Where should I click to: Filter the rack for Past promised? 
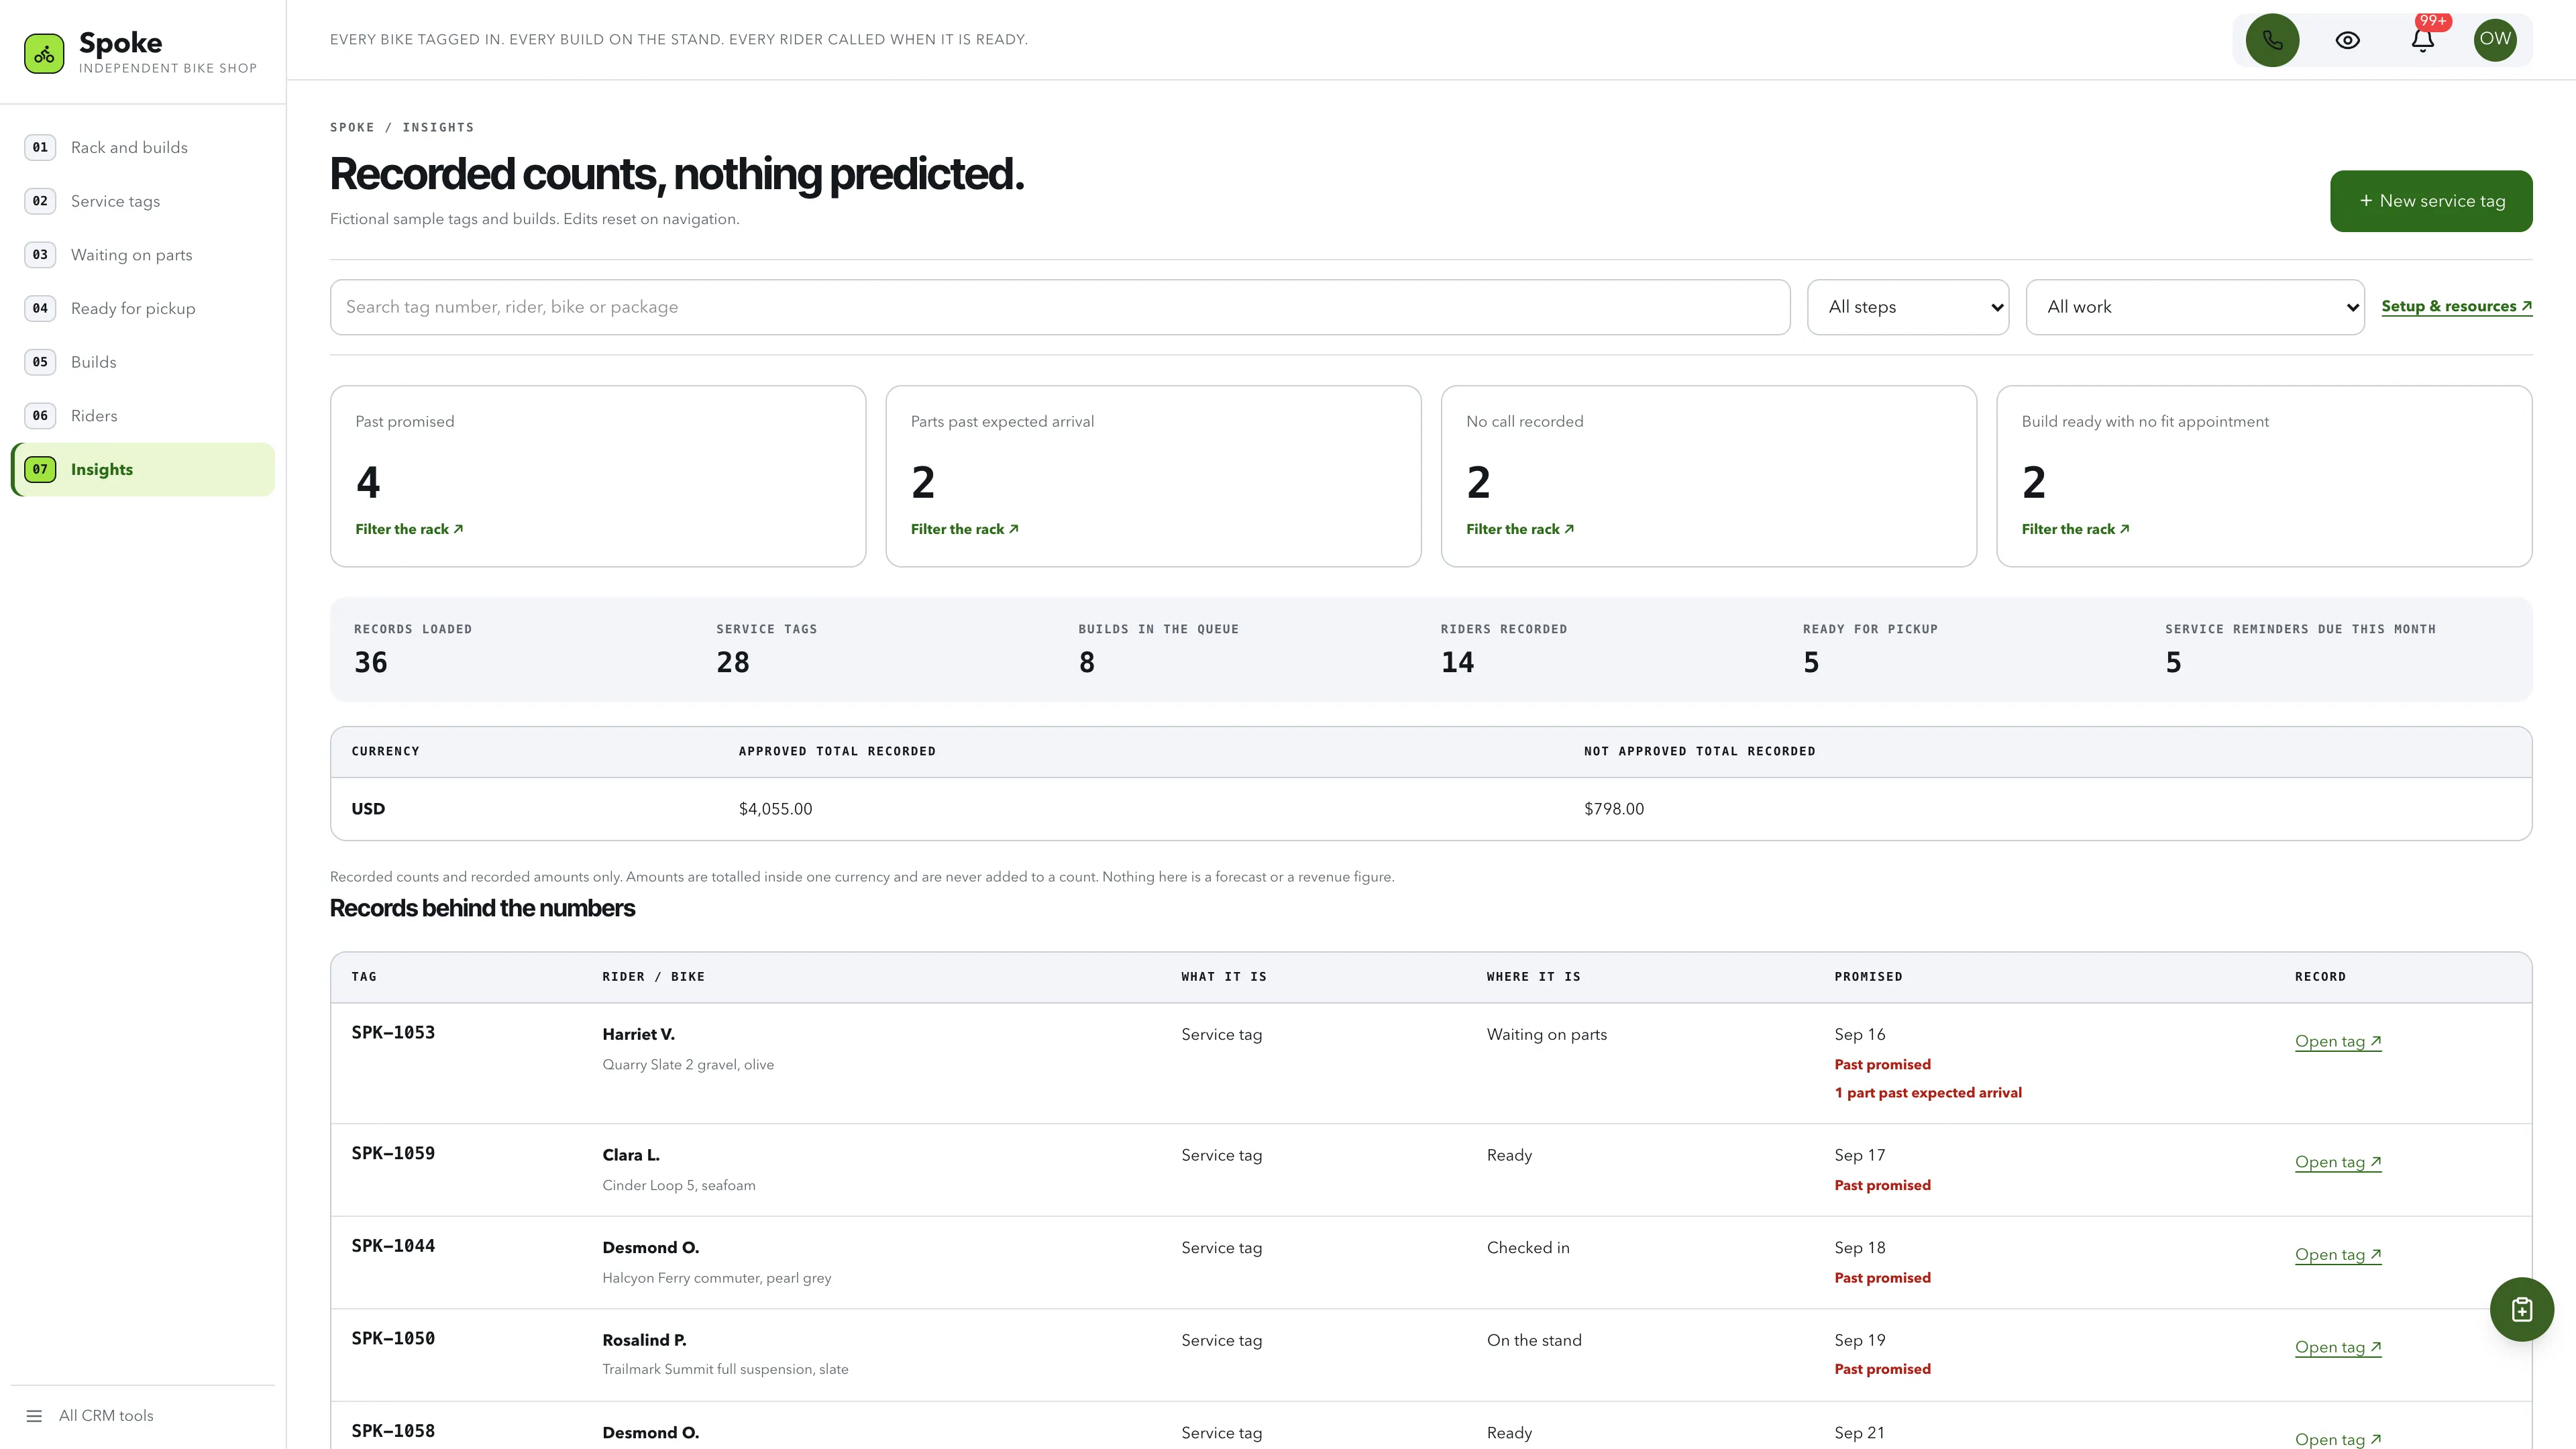coord(409,529)
